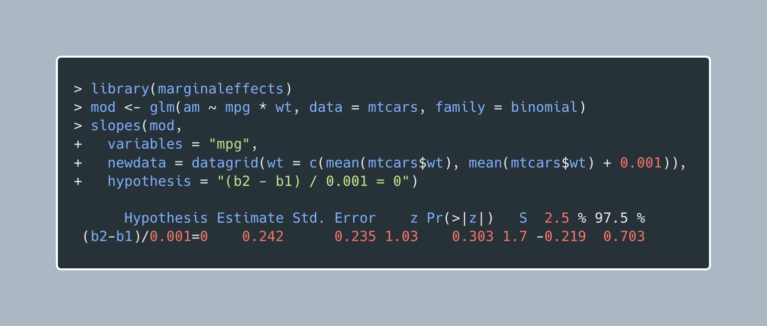Click the upper bound value 0.703
This screenshot has height=326, width=767.
624,237
